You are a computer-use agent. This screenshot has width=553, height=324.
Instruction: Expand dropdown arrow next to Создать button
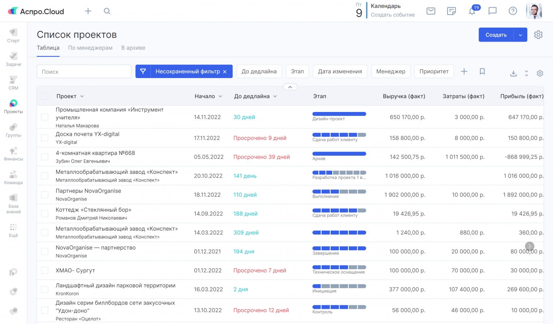click(520, 35)
